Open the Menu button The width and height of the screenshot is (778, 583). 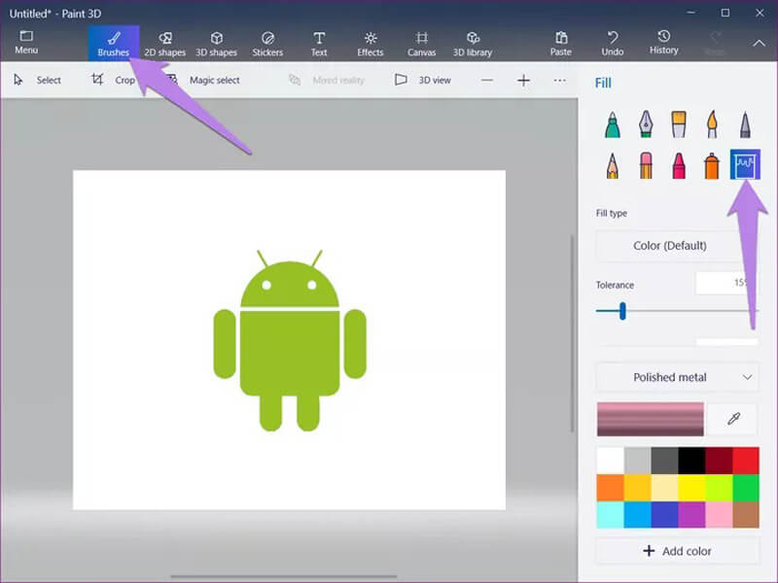(x=26, y=43)
